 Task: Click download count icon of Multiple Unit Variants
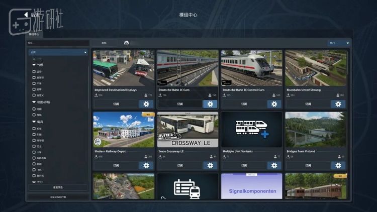tap(224, 157)
